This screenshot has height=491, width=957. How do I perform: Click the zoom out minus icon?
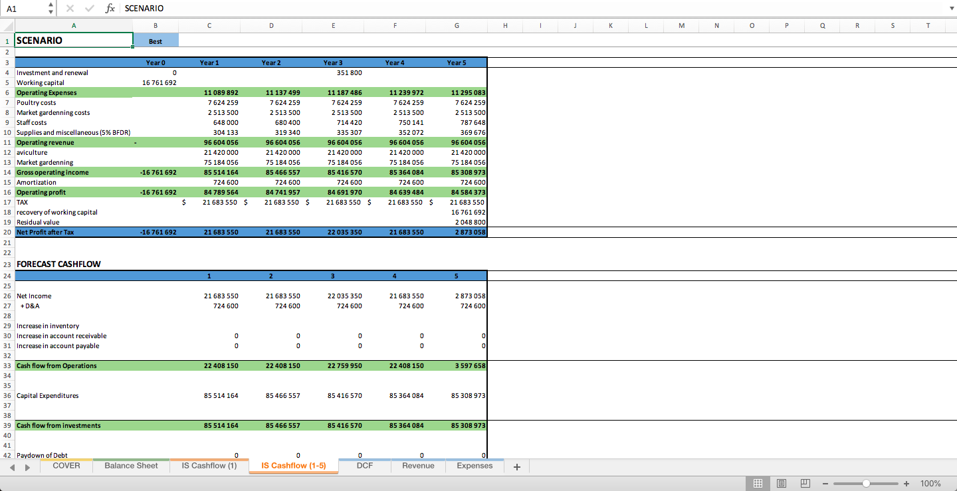tap(826, 483)
